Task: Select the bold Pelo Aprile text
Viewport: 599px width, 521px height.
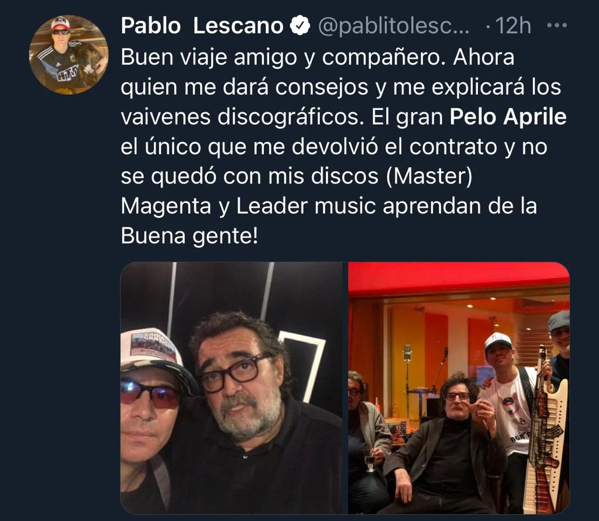Action: coord(508,116)
